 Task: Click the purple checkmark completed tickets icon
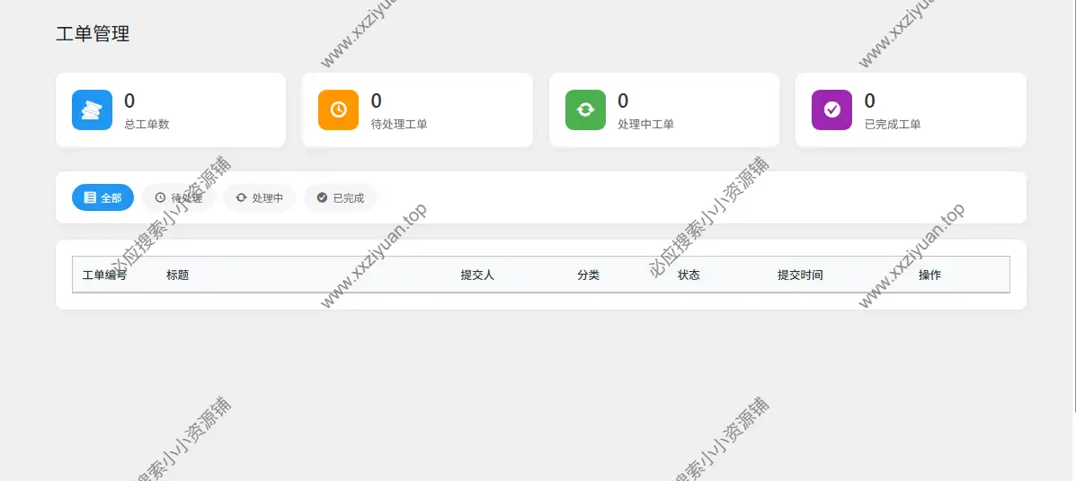(831, 109)
